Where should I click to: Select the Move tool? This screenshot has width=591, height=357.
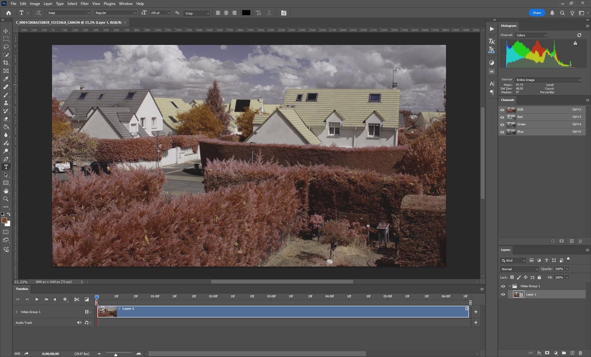pyautogui.click(x=6, y=31)
